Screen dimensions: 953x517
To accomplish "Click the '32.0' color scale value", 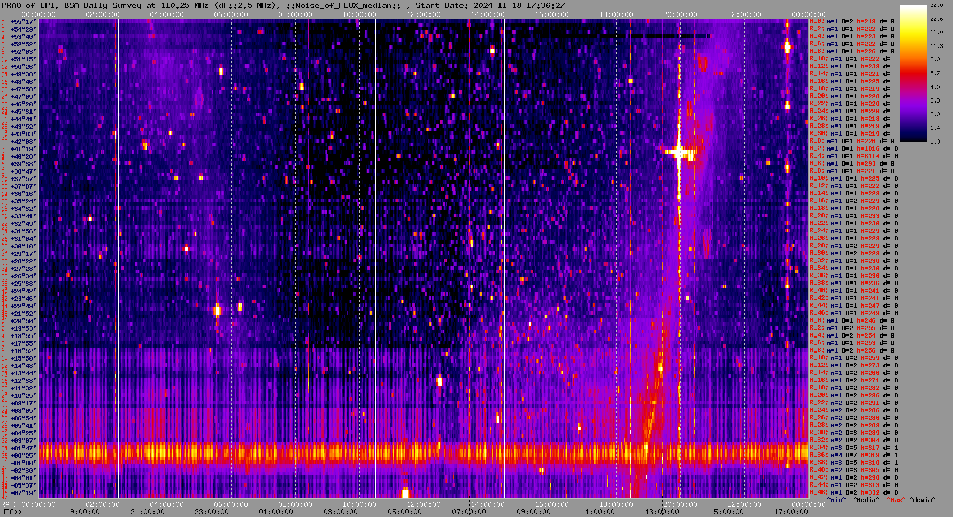I will pyautogui.click(x=936, y=5).
